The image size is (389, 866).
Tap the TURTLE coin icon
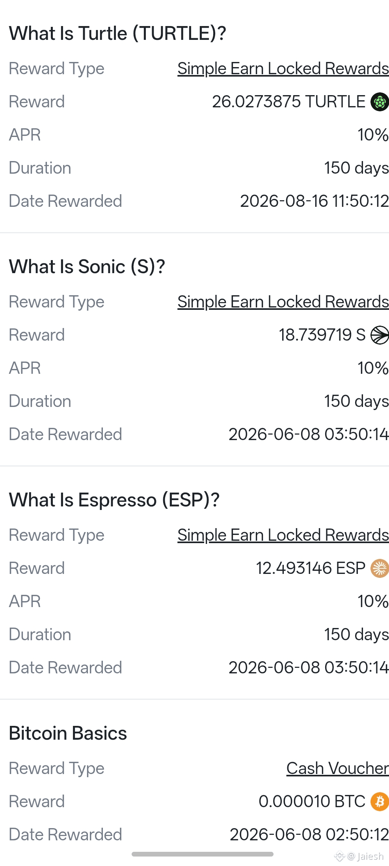pos(380,102)
